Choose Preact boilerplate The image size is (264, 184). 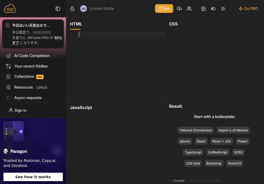[x=242, y=141]
